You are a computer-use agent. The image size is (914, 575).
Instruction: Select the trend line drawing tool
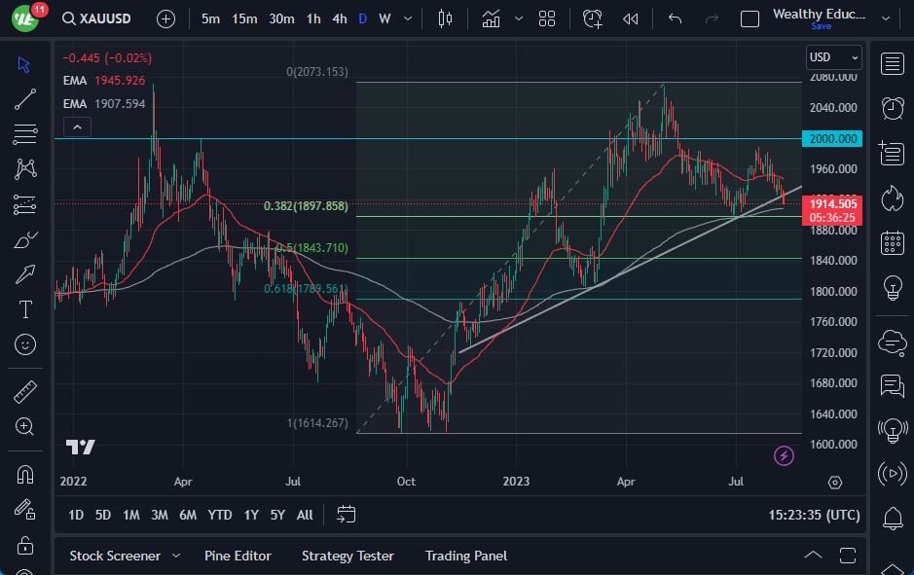coord(25,99)
